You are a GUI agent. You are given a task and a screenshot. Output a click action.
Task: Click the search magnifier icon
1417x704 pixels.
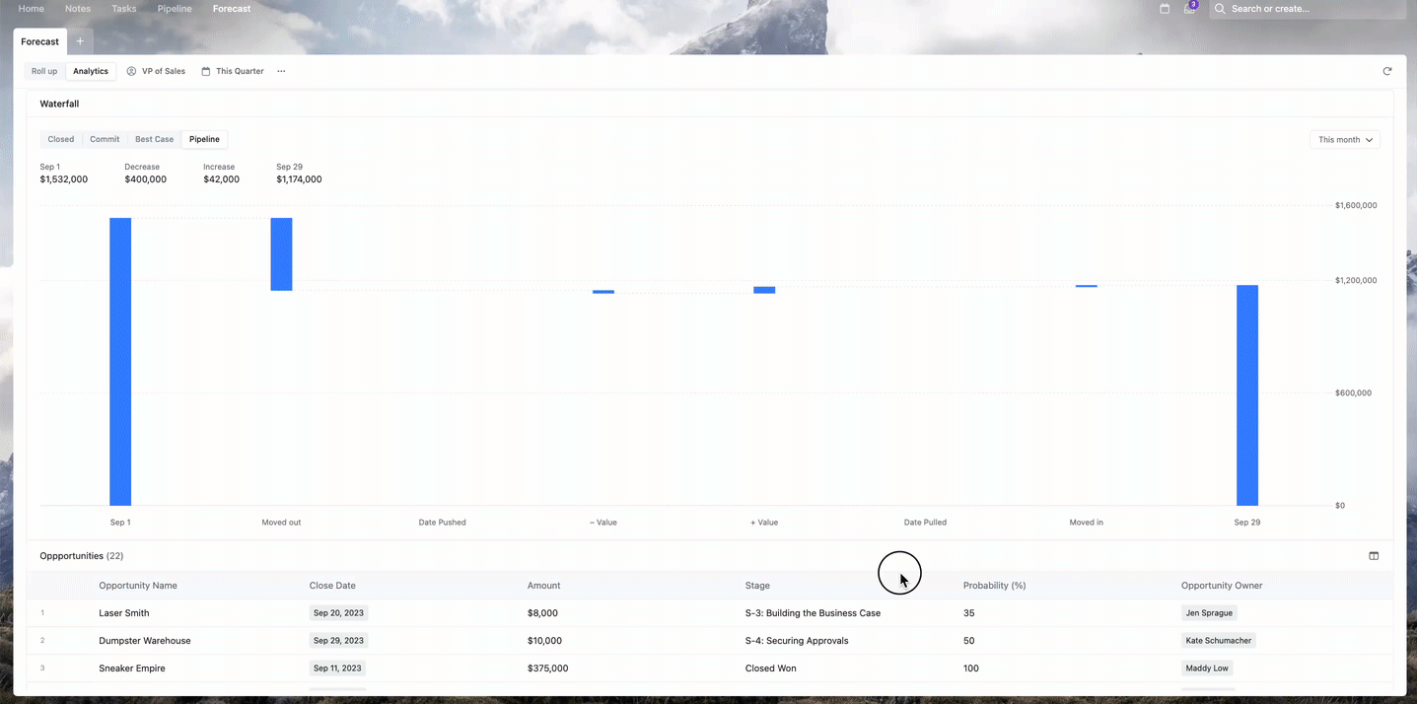[1219, 8]
